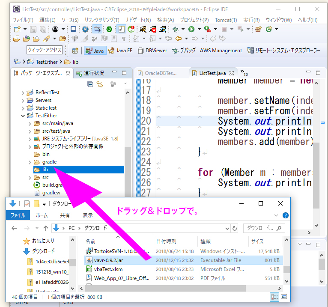Select the lib folder in Package Explorer

click(x=79, y=170)
